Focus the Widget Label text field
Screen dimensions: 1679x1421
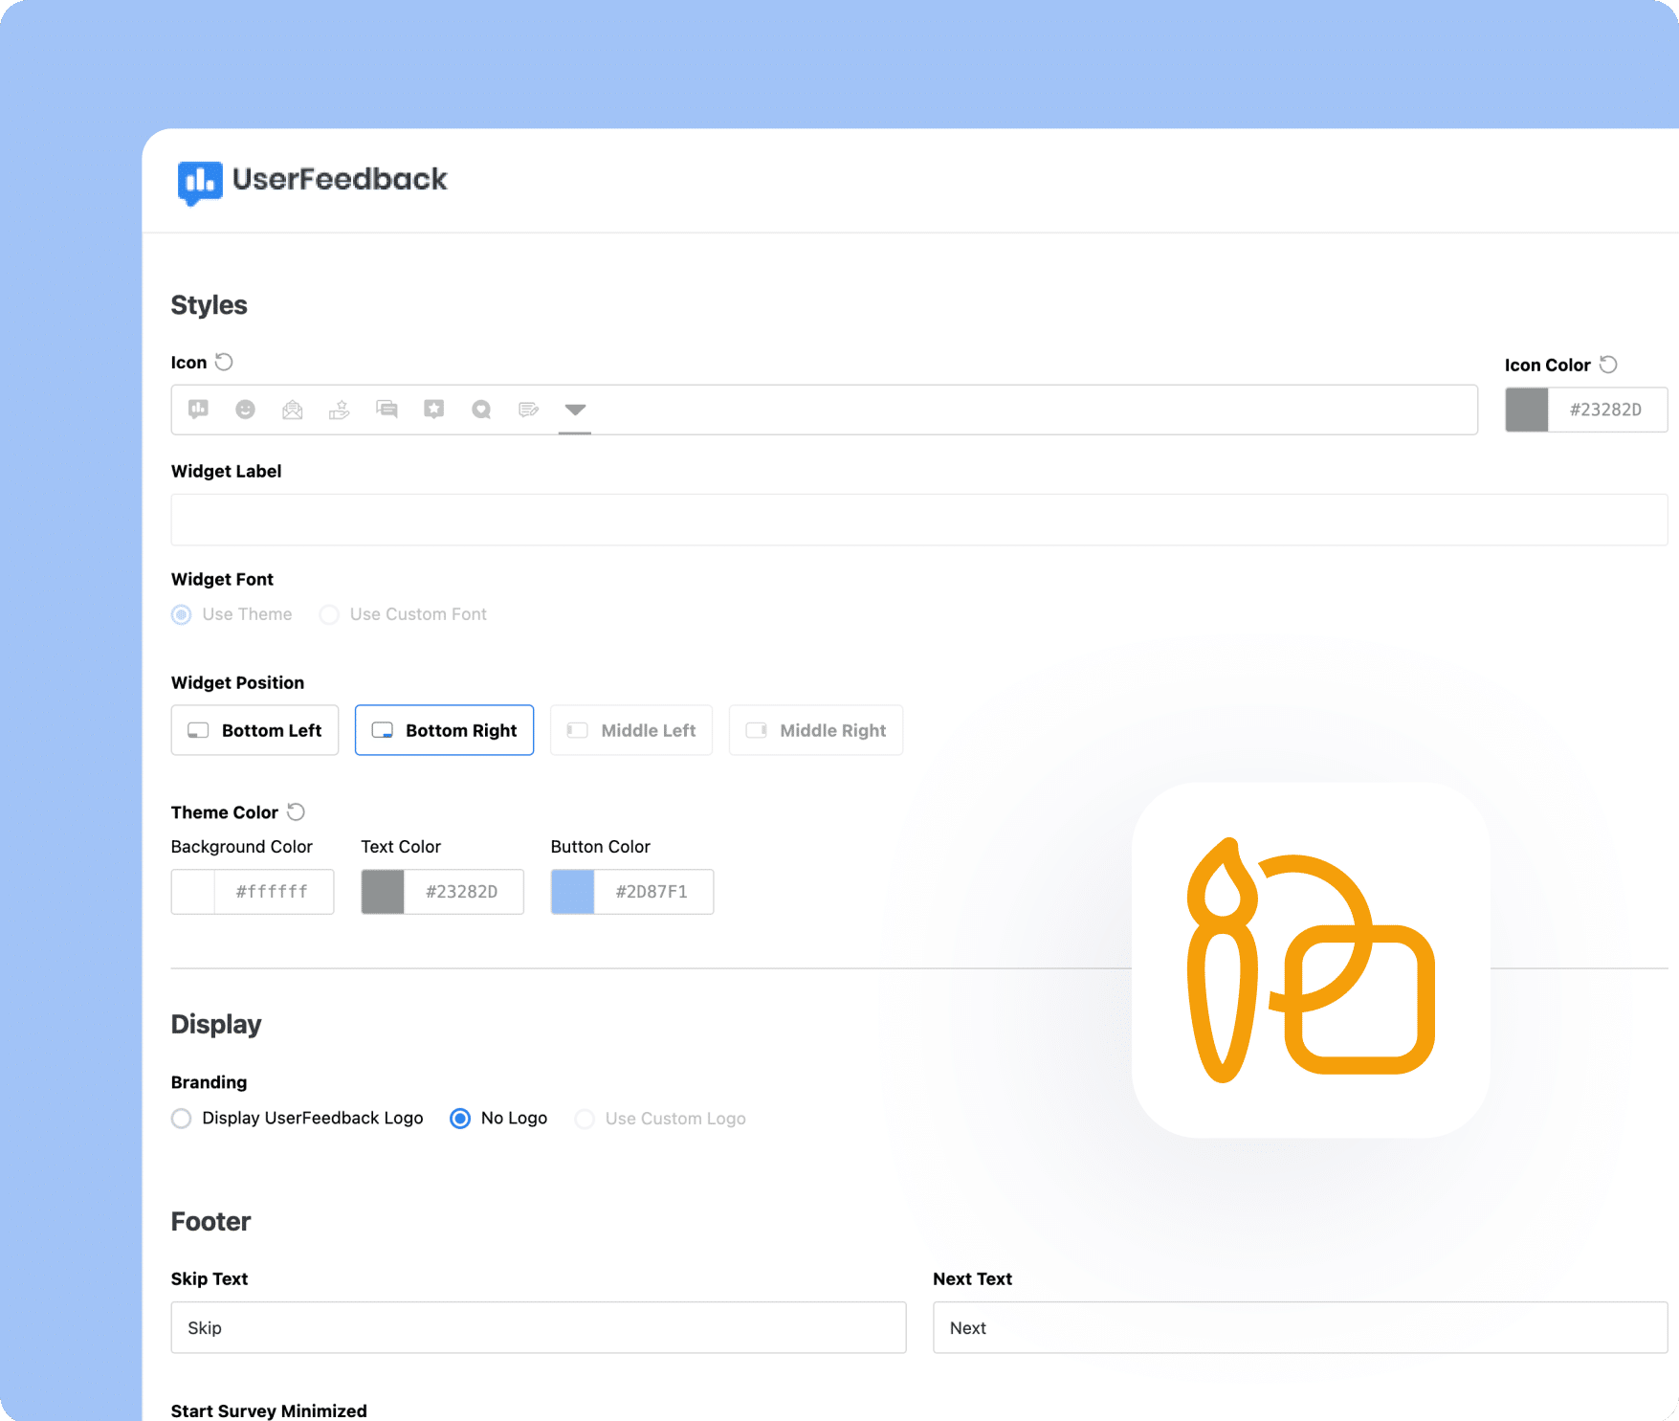pyautogui.click(x=919, y=520)
